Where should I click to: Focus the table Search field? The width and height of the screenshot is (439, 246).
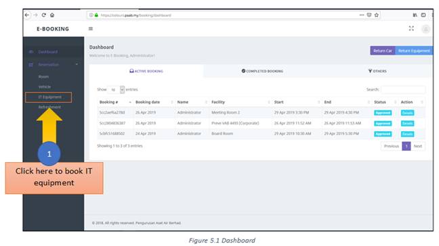[x=403, y=90]
